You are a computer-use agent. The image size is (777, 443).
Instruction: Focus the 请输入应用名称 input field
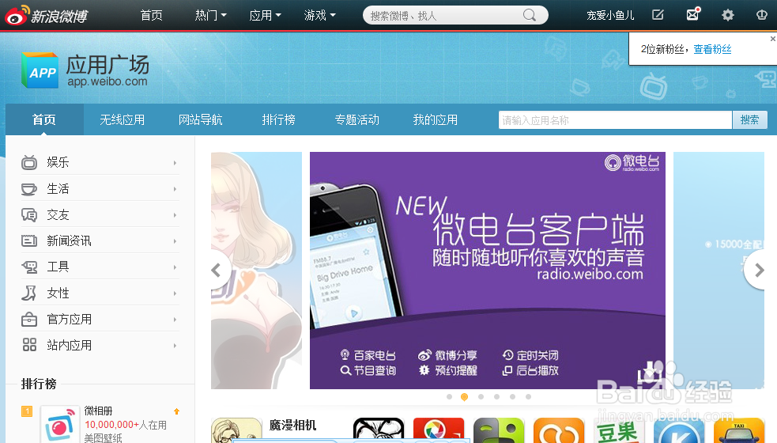615,119
